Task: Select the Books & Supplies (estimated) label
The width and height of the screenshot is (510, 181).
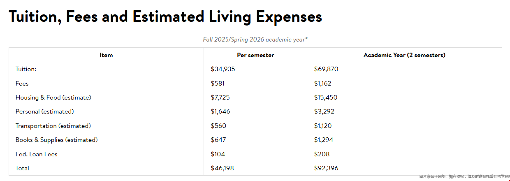Action: [57, 140]
